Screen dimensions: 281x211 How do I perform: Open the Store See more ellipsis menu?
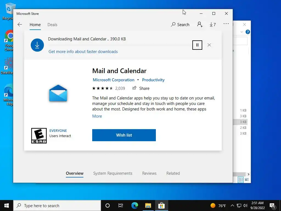click(x=226, y=24)
